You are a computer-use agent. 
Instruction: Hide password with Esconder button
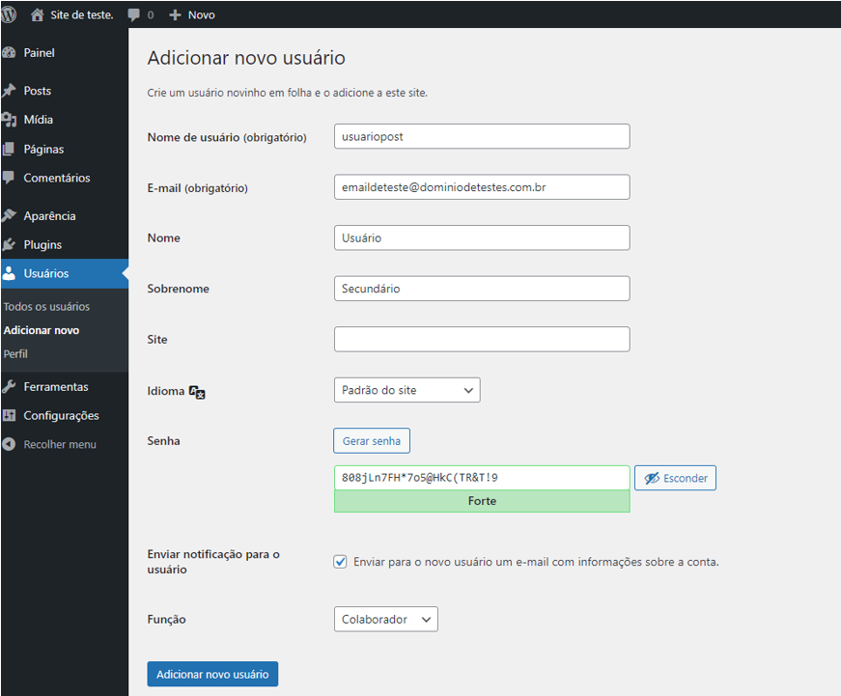pos(675,478)
